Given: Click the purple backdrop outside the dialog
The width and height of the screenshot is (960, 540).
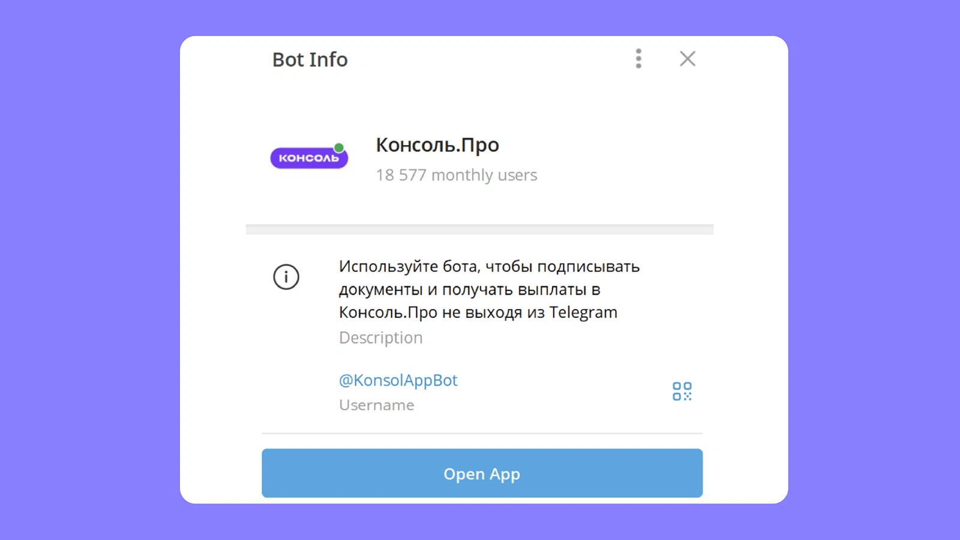Looking at the screenshot, I should click(x=90, y=270).
